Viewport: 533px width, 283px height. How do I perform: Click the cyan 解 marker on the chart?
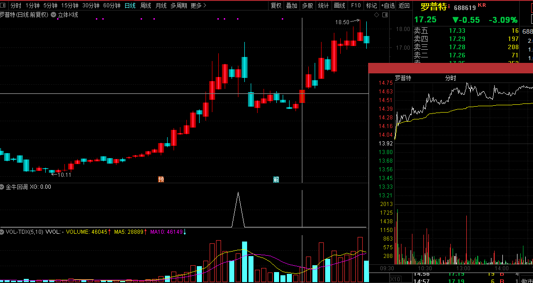point(276,179)
